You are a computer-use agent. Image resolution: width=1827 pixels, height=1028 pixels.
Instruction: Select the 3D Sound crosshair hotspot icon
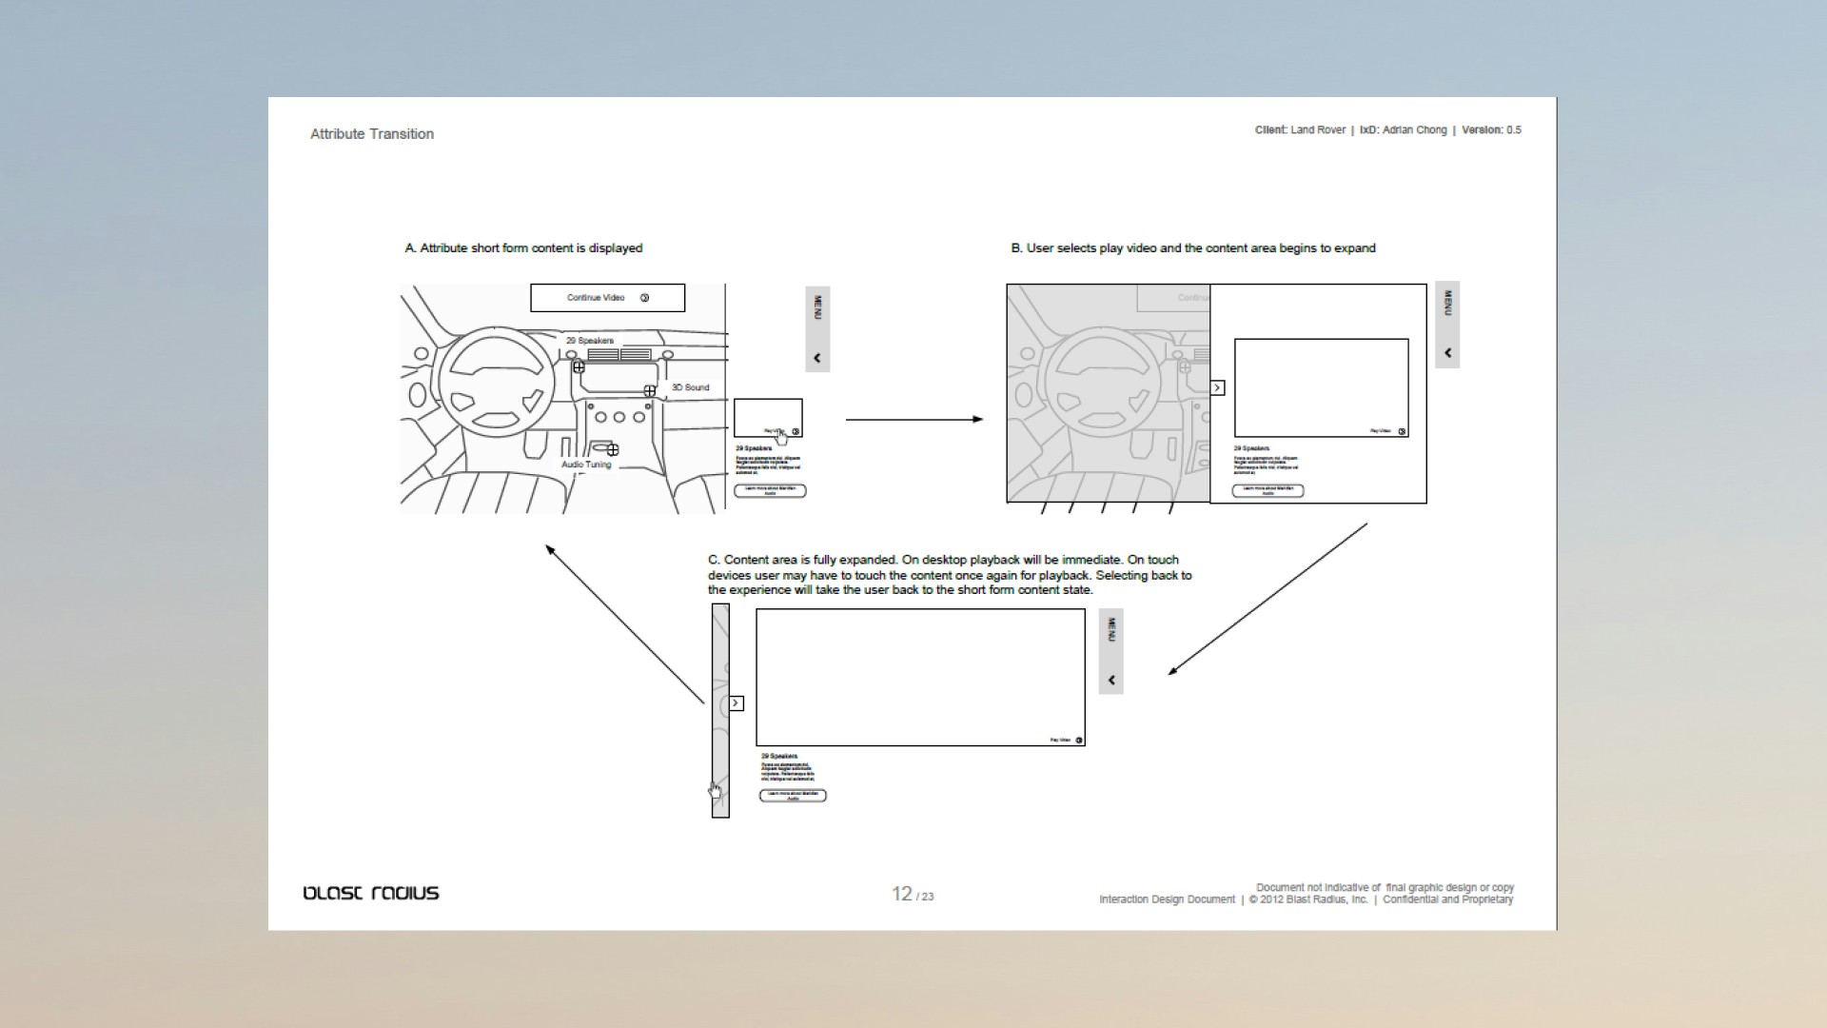point(649,389)
